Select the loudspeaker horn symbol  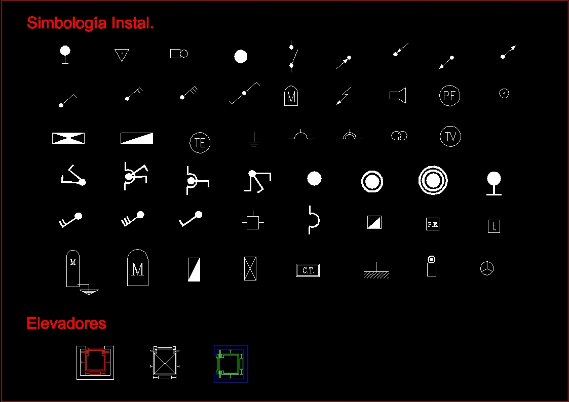[x=398, y=95]
